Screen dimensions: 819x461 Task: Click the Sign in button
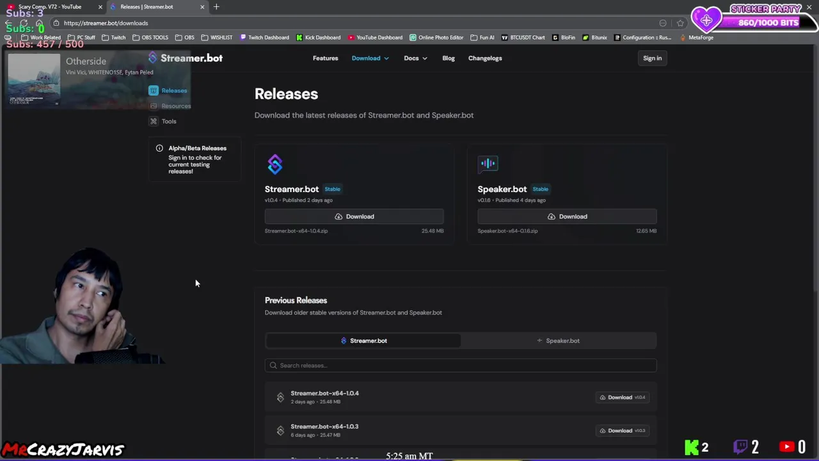(x=652, y=58)
